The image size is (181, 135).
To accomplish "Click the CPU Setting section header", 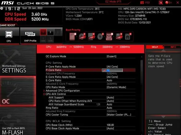I will click(54, 63).
